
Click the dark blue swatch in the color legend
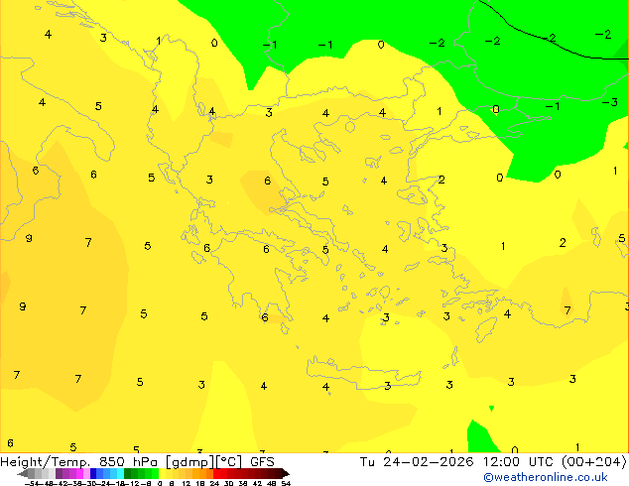93,474
